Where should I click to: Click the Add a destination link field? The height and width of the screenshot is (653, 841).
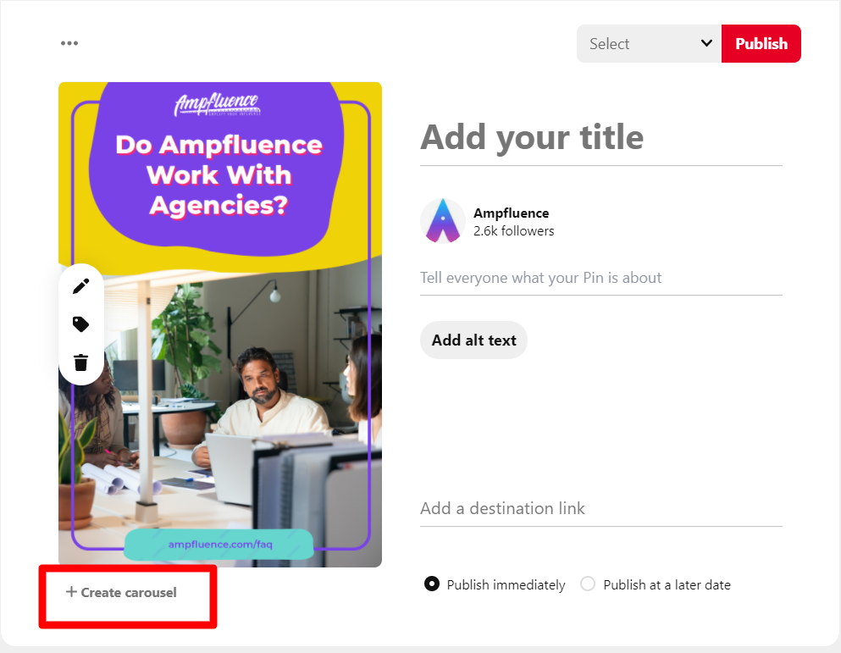(600, 508)
